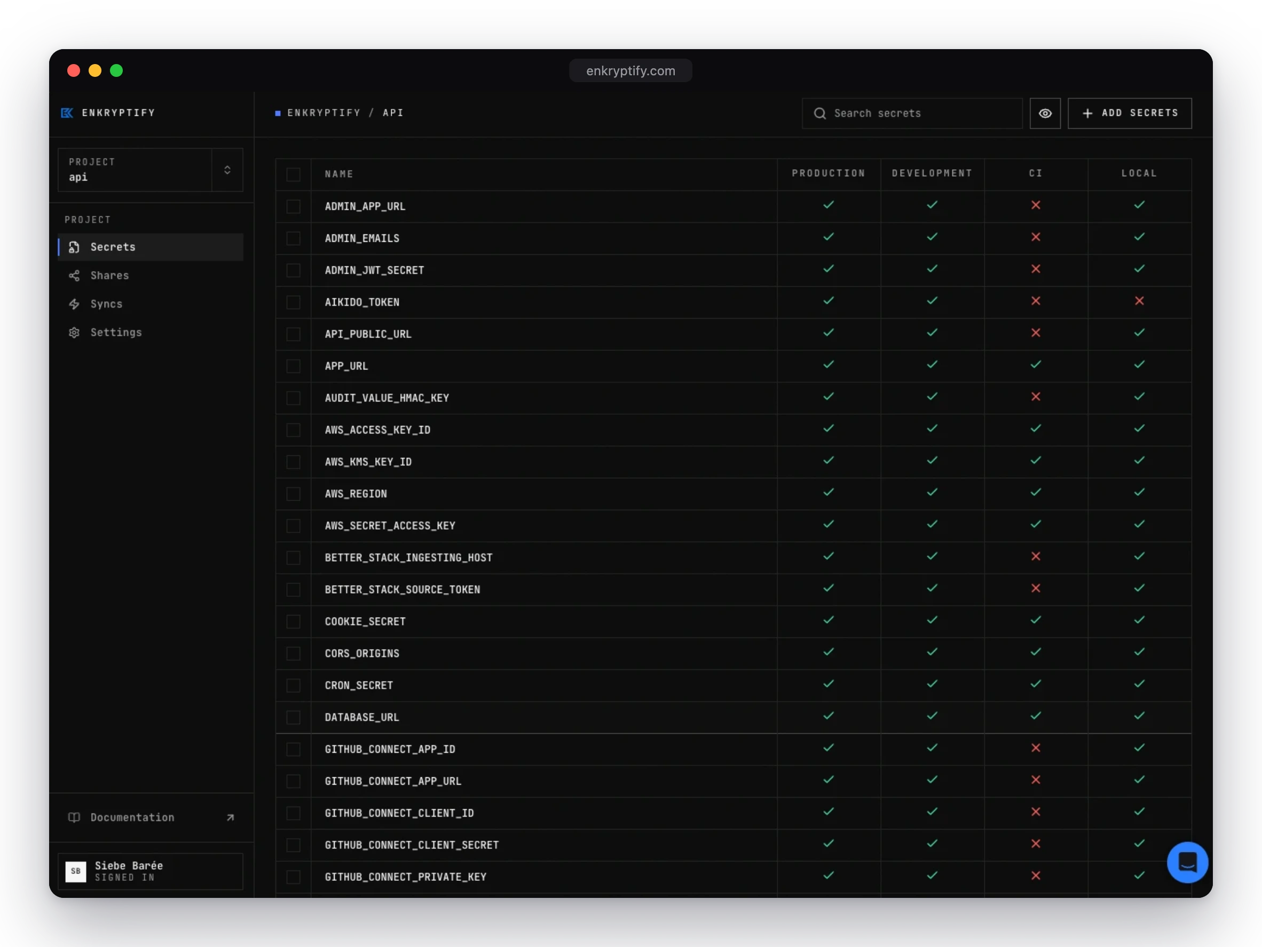Click the CORS_ORIGINS secret name
The image size is (1262, 947).
tap(362, 654)
